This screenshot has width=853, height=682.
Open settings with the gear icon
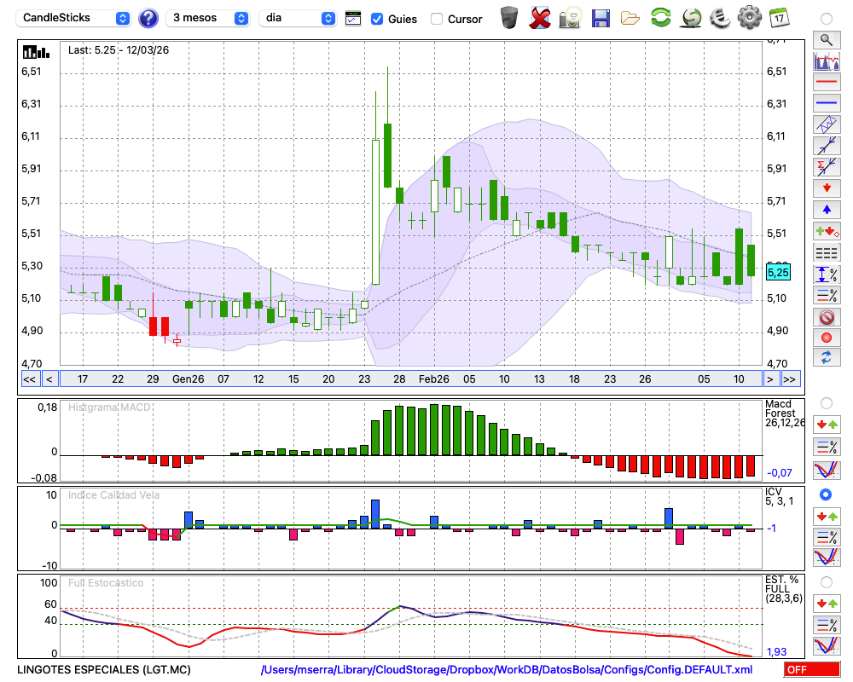click(749, 17)
